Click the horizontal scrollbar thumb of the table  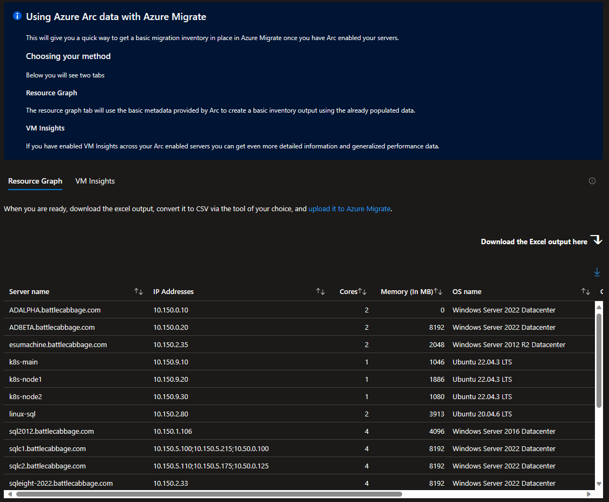coord(209,494)
